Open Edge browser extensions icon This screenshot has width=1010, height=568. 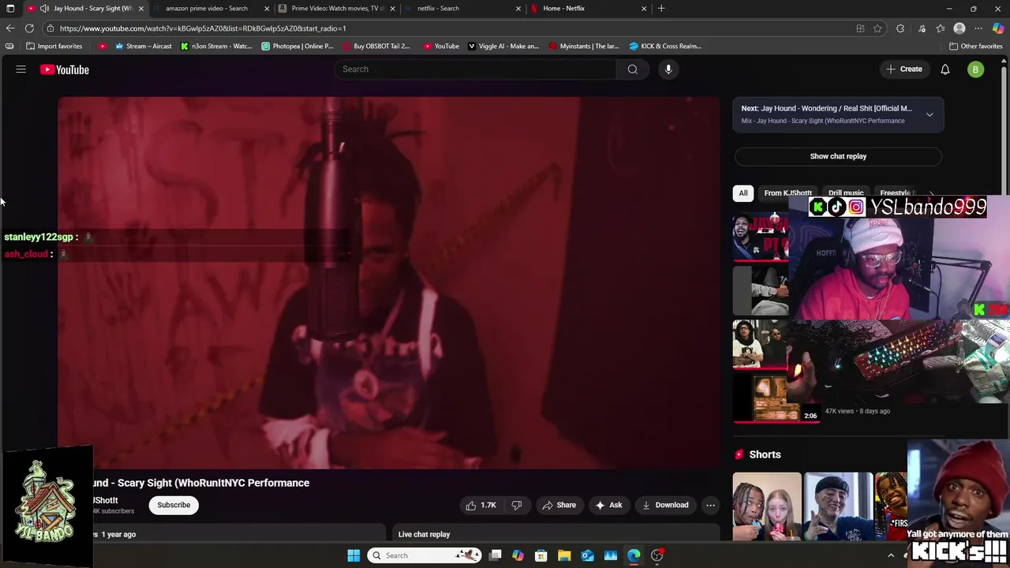pos(900,28)
